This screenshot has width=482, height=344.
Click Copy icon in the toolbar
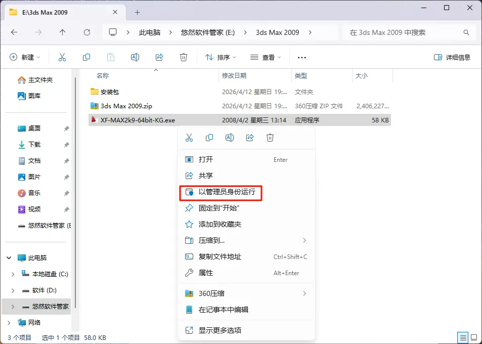(x=86, y=57)
